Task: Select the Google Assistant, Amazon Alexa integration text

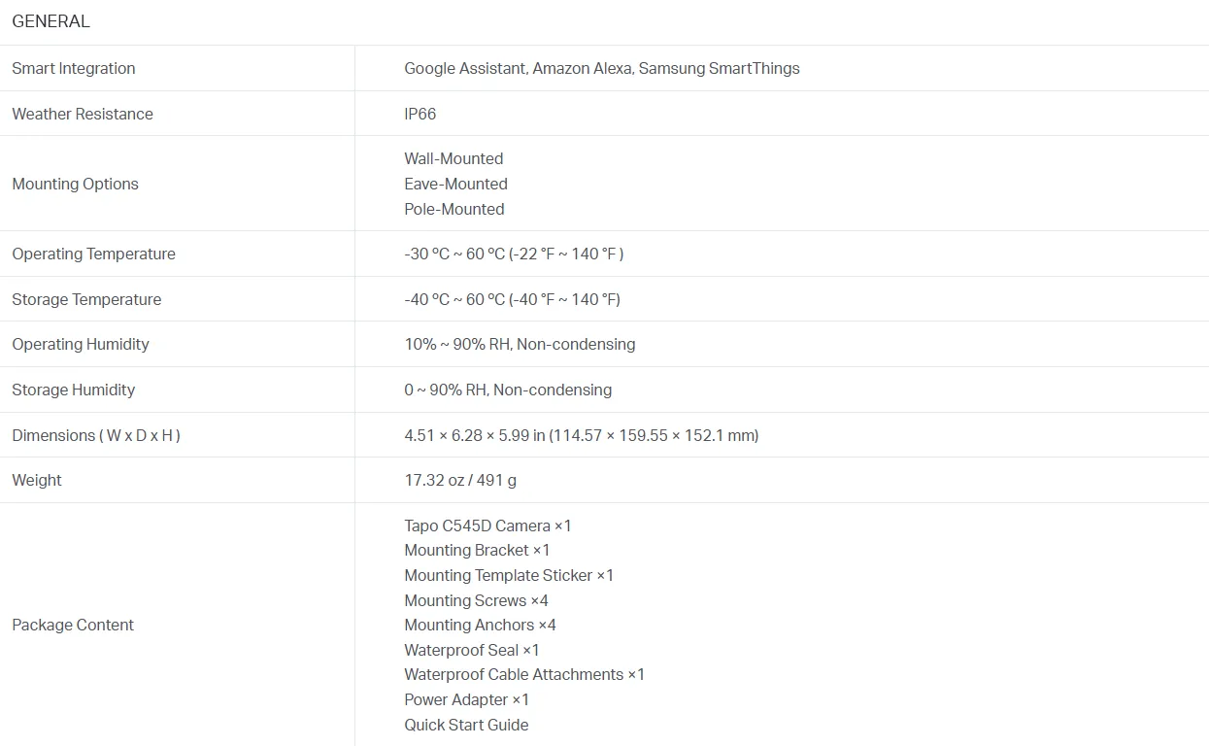Action: coord(601,68)
